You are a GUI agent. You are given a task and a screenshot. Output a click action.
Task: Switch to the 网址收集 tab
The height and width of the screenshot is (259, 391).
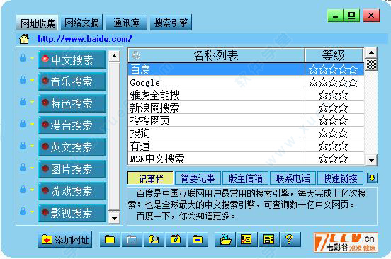coord(37,23)
